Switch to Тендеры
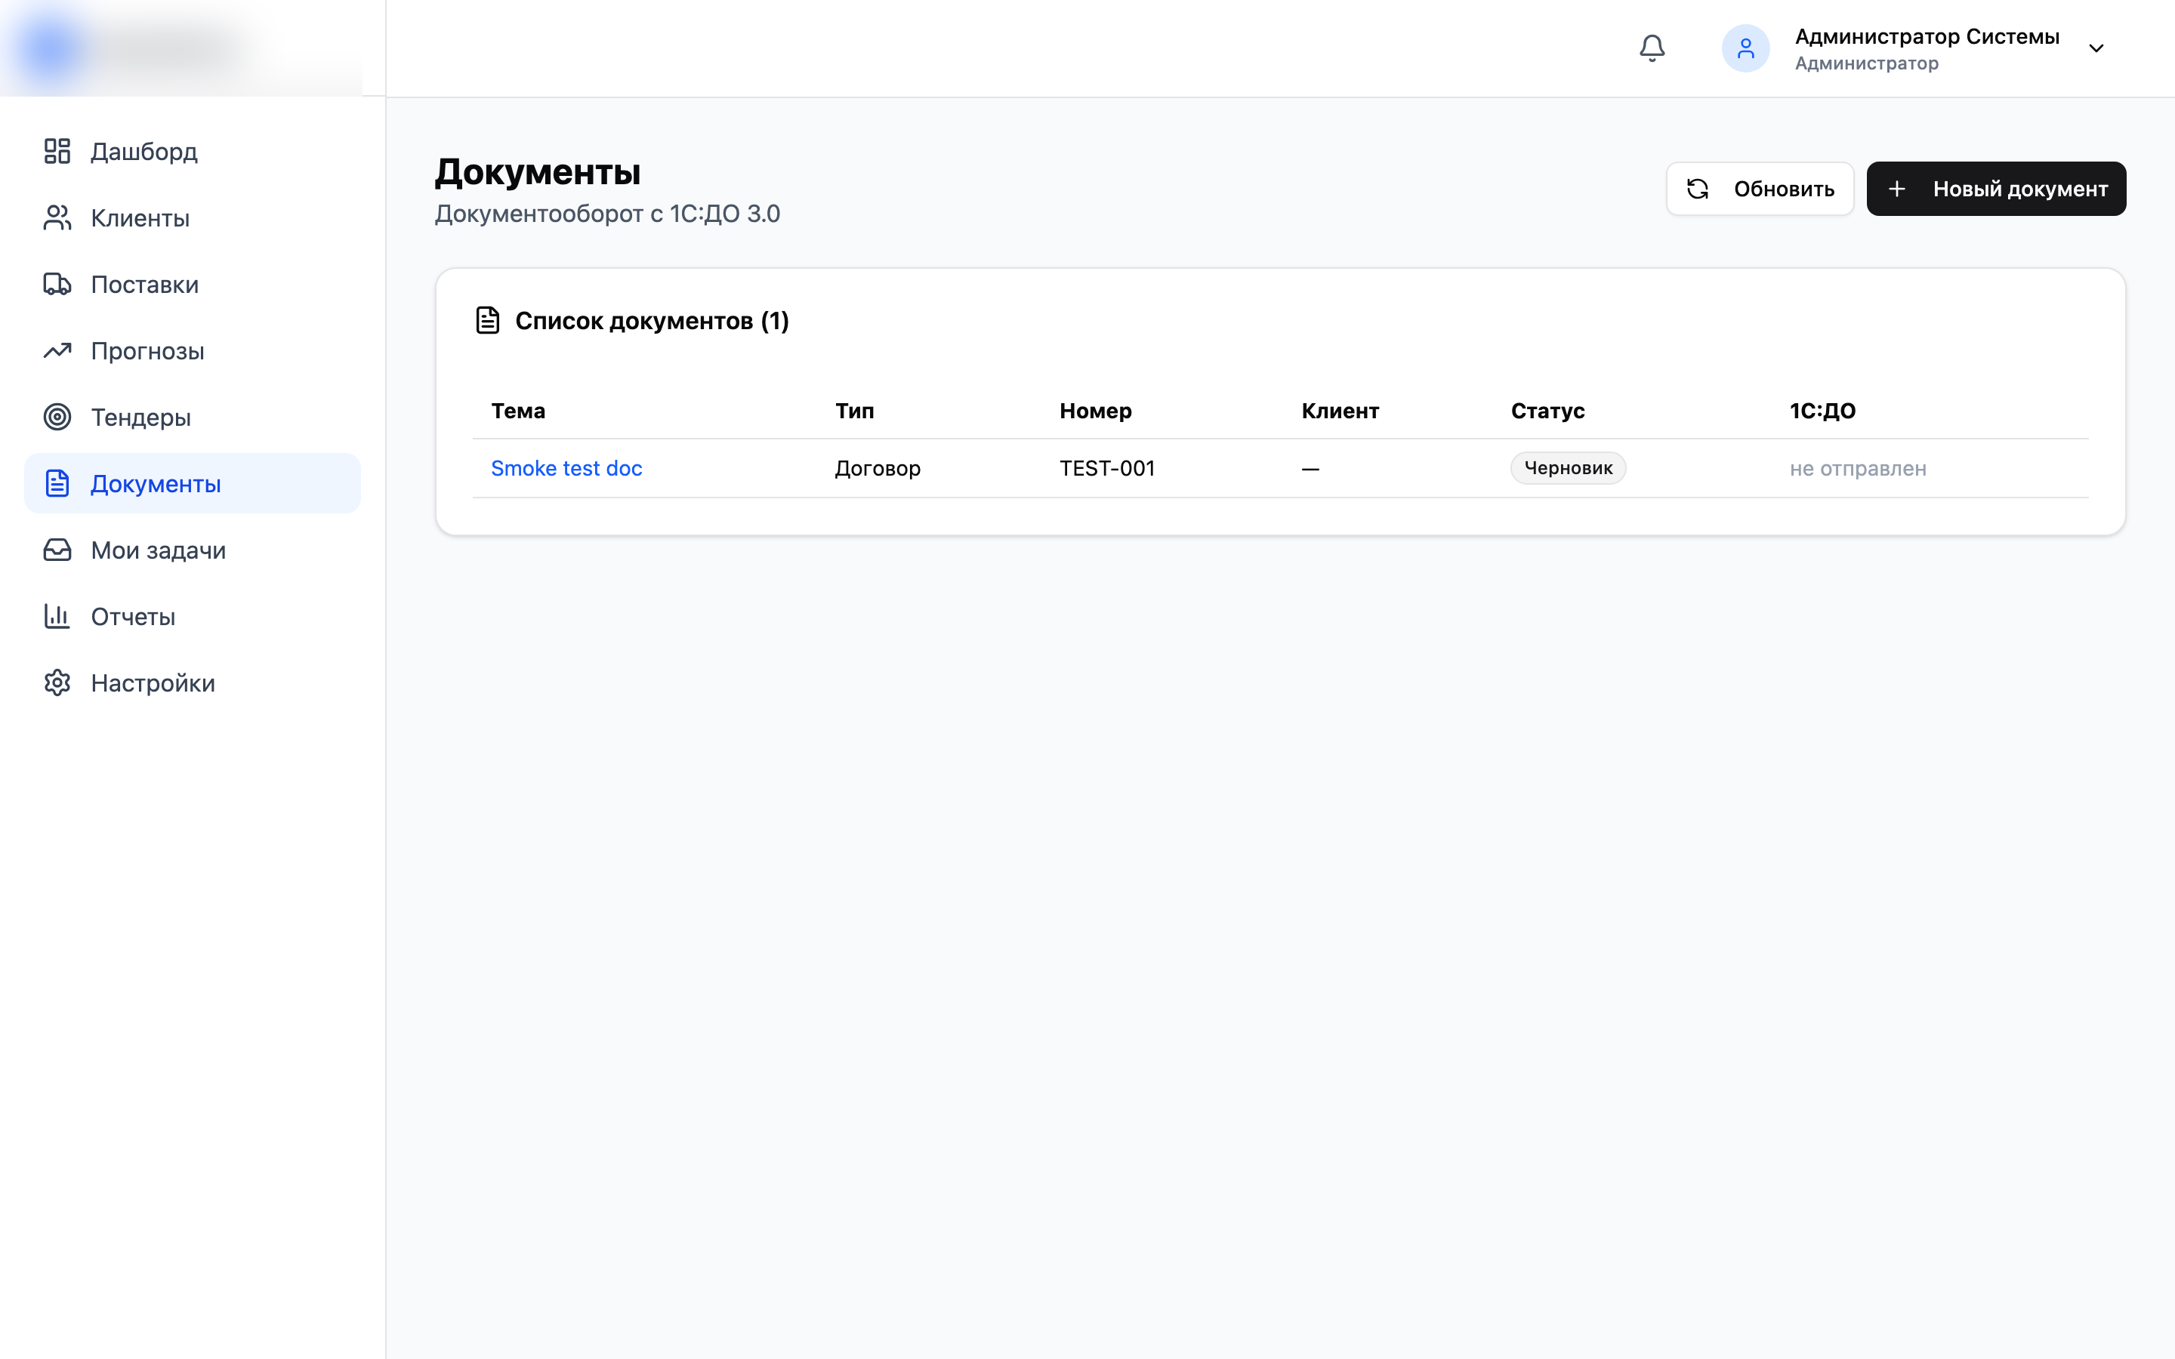 193,417
